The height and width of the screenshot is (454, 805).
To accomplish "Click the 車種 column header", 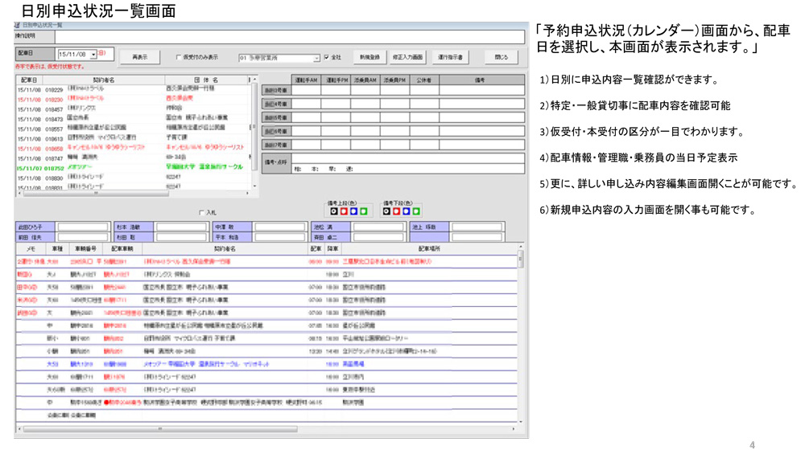I will point(57,248).
